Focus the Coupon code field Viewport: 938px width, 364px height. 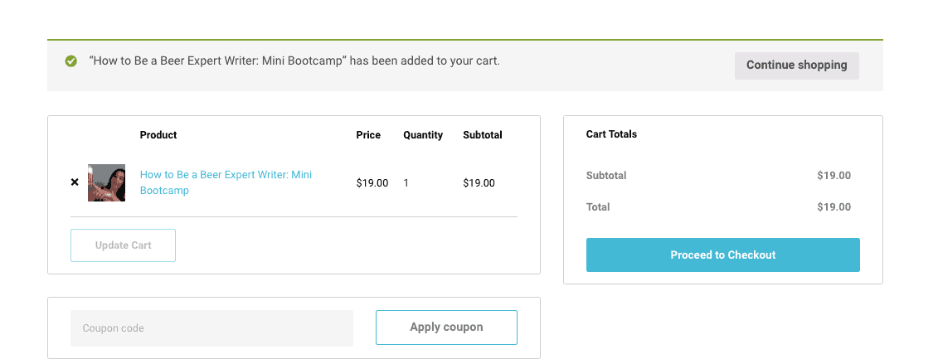211,328
